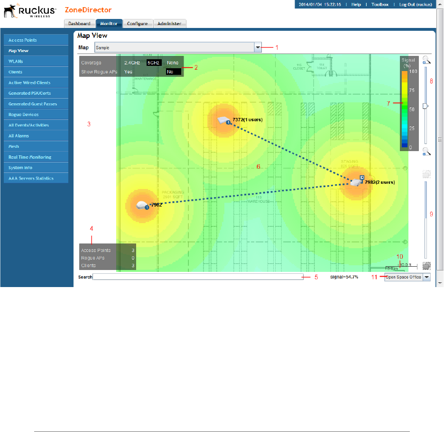This screenshot has width=444, height=432.
Task: Click the low opacity icon above the transparency slider
Action: (426, 174)
